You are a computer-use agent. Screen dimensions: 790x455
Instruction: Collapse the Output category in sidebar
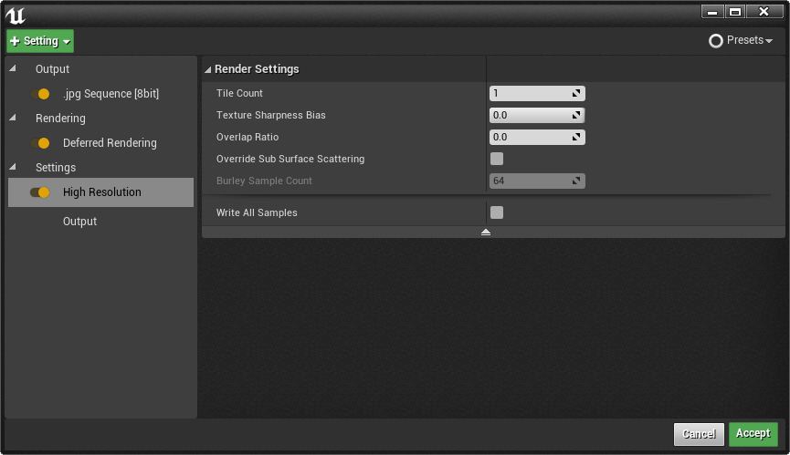tap(13, 68)
